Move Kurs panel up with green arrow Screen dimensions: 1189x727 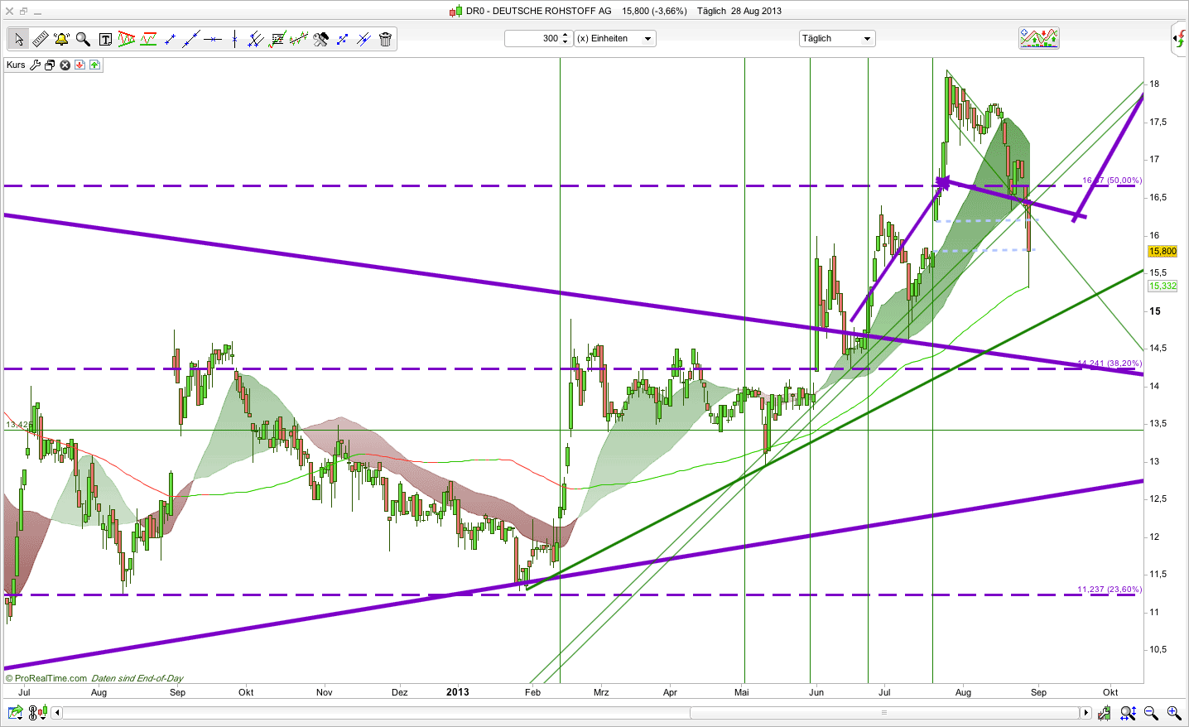pos(94,65)
